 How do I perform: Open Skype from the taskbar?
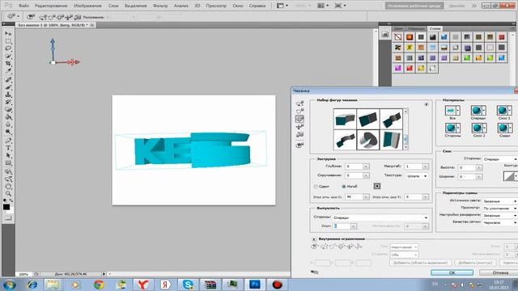click(188, 284)
